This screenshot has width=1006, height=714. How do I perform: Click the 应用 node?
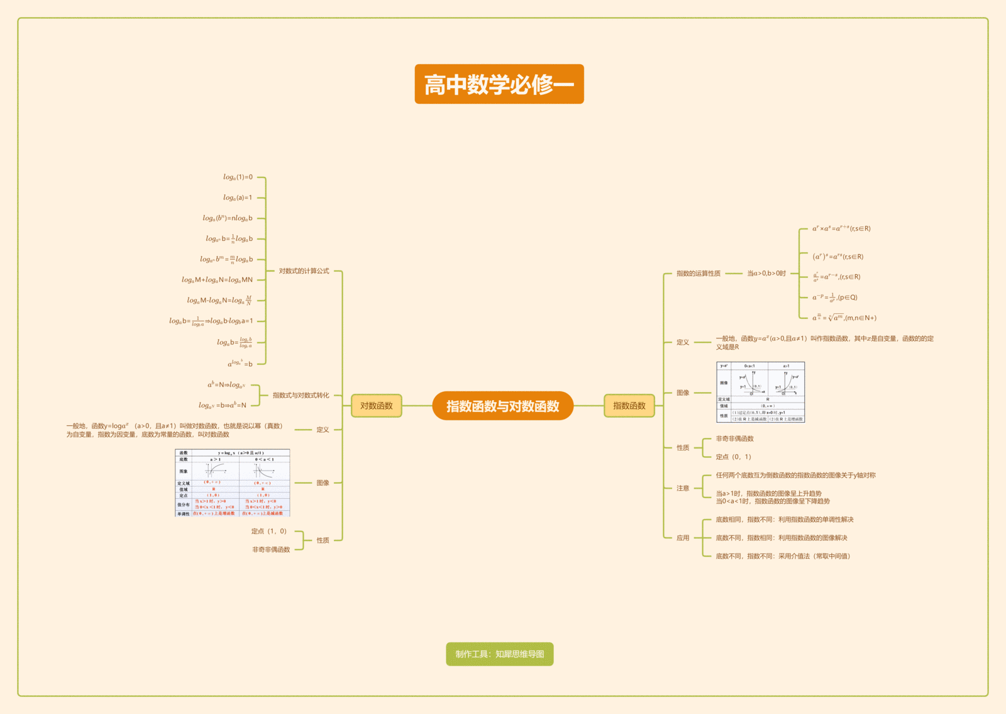[x=683, y=538]
